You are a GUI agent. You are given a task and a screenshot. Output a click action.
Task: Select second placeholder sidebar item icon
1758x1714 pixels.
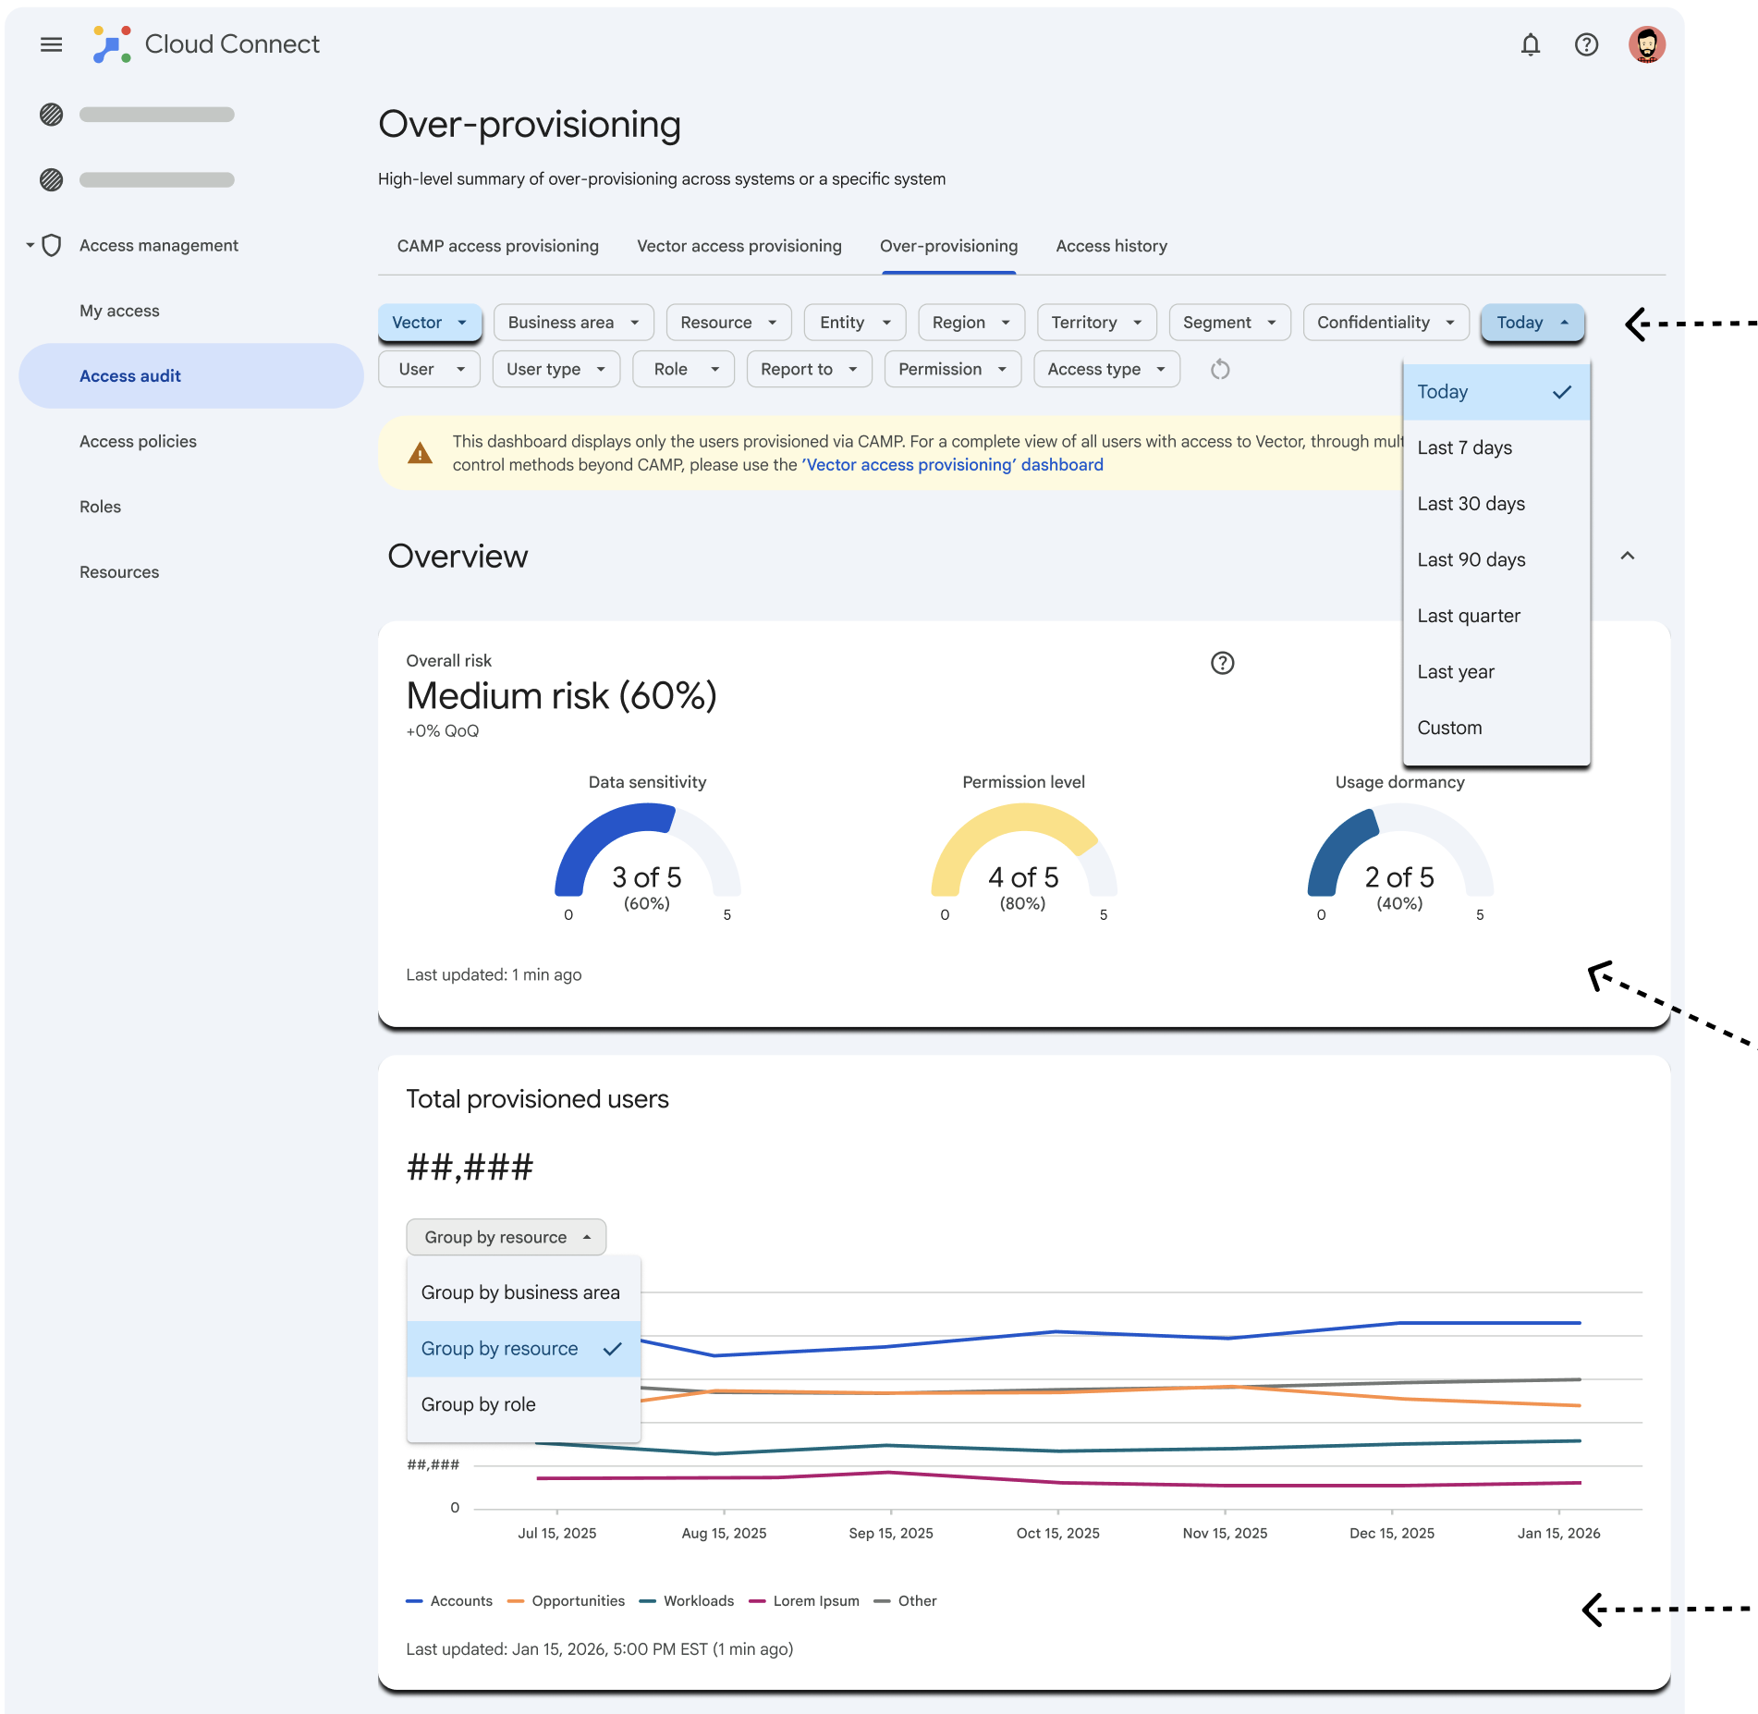pos(52,179)
